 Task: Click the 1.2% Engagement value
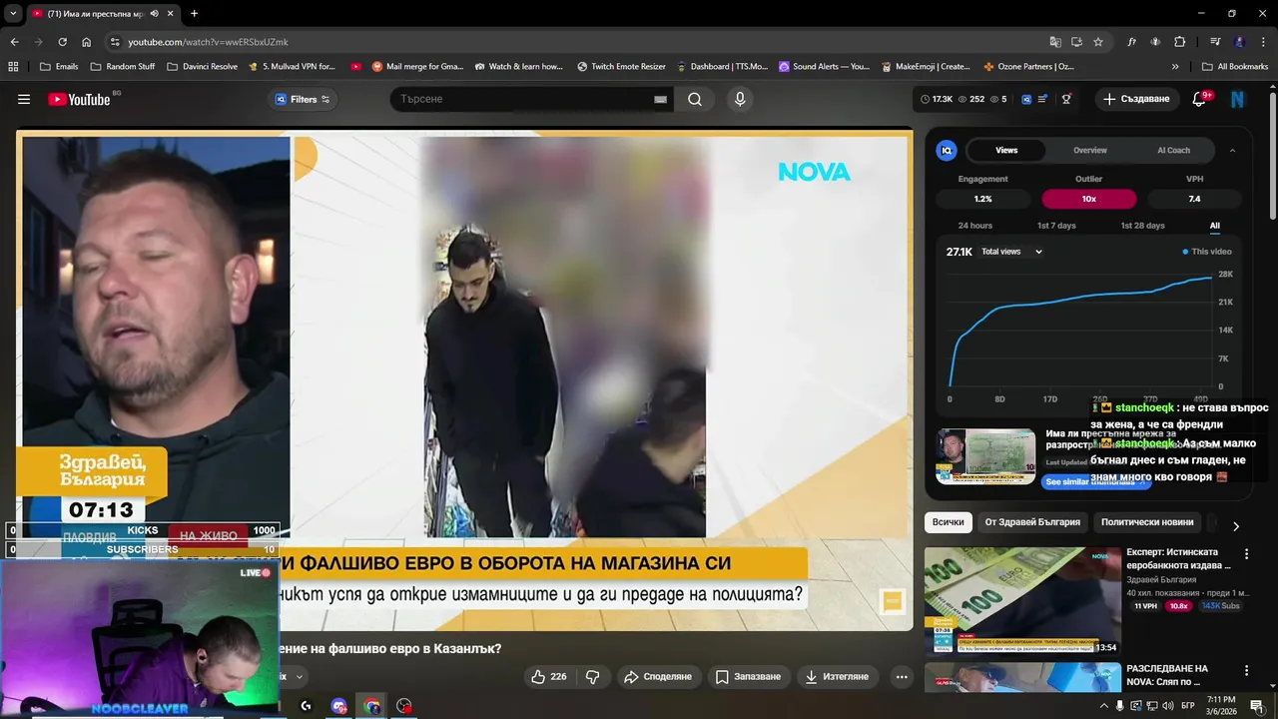pos(983,199)
